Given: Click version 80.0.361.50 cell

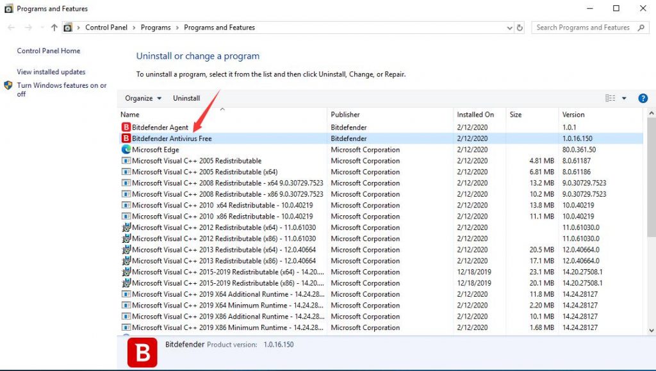Looking at the screenshot, I should click(x=579, y=149).
